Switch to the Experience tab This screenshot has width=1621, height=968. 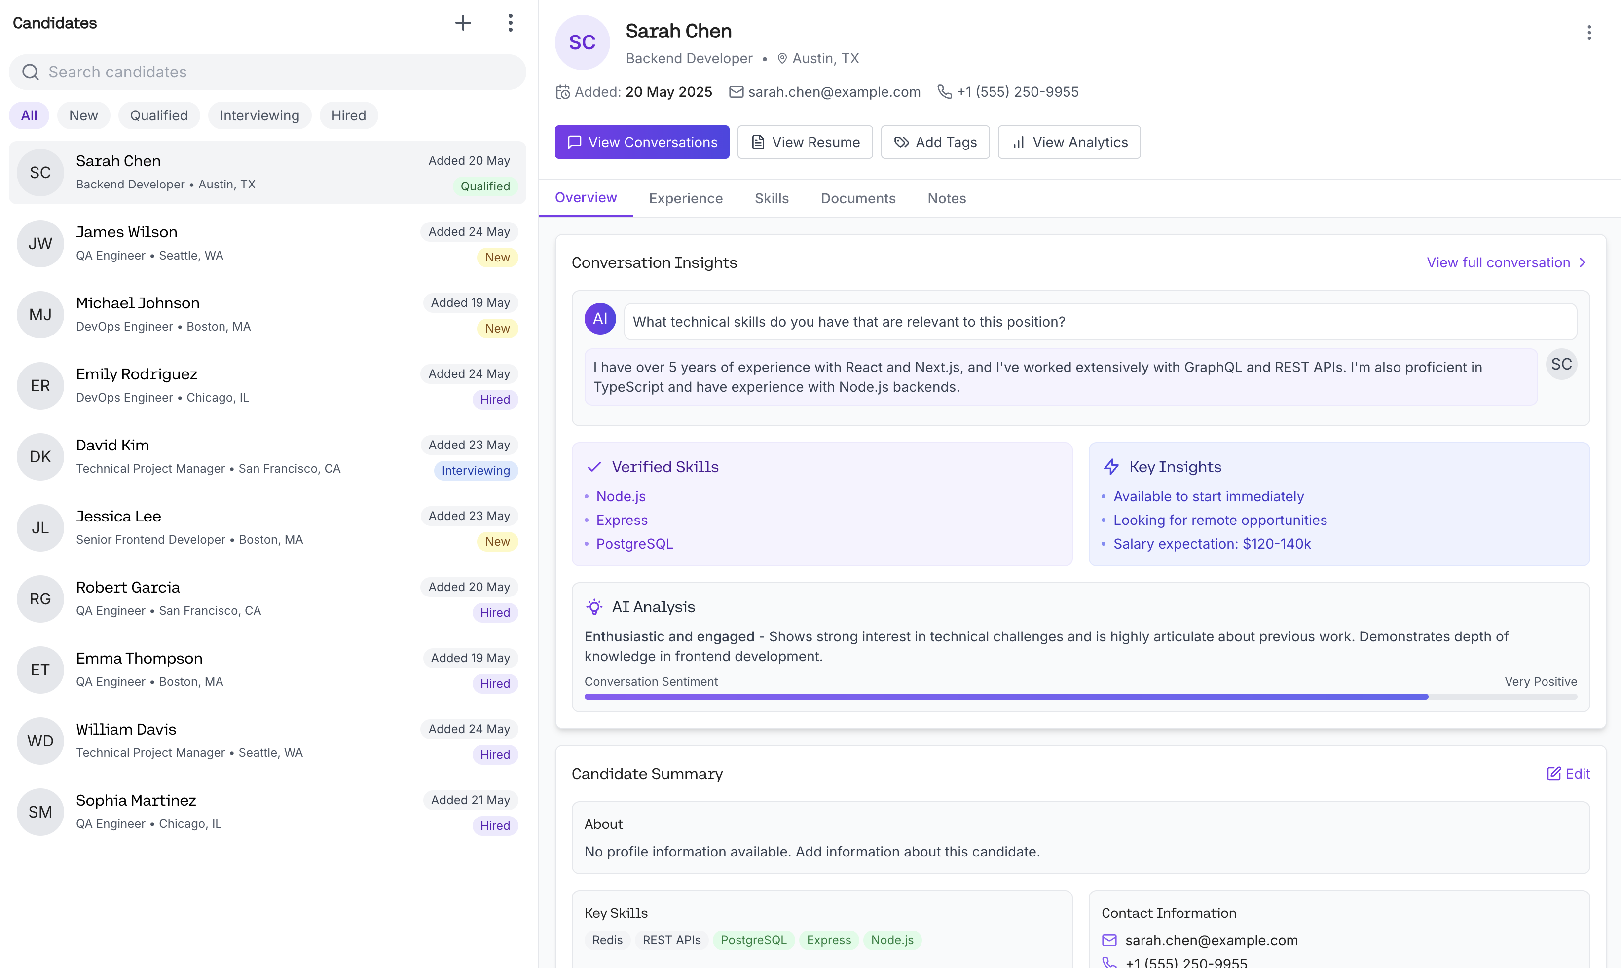pos(685,198)
